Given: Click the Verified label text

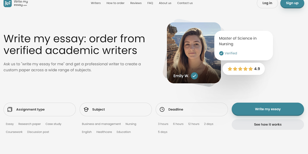Looking at the screenshot, I should (231, 53).
